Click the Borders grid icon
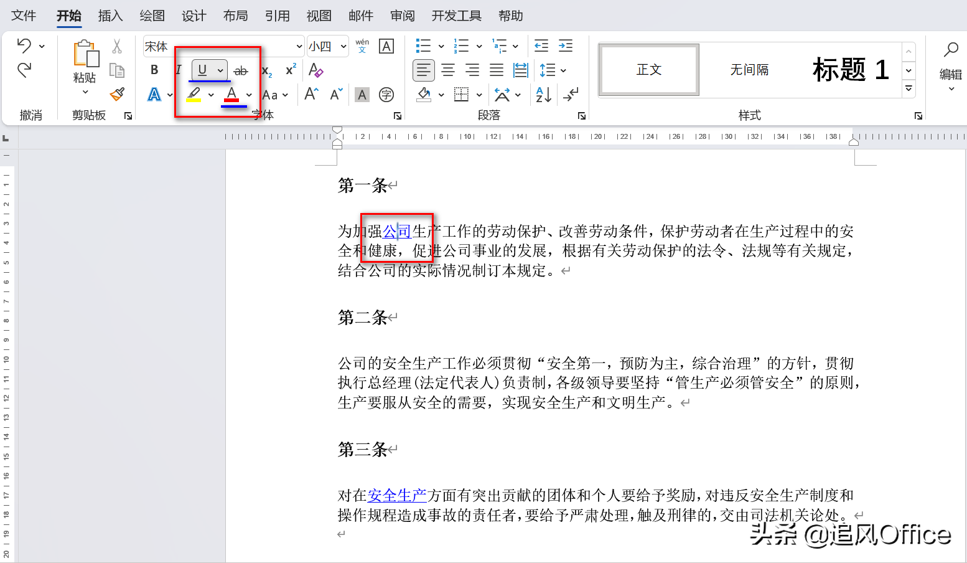This screenshot has width=967, height=563. [461, 94]
